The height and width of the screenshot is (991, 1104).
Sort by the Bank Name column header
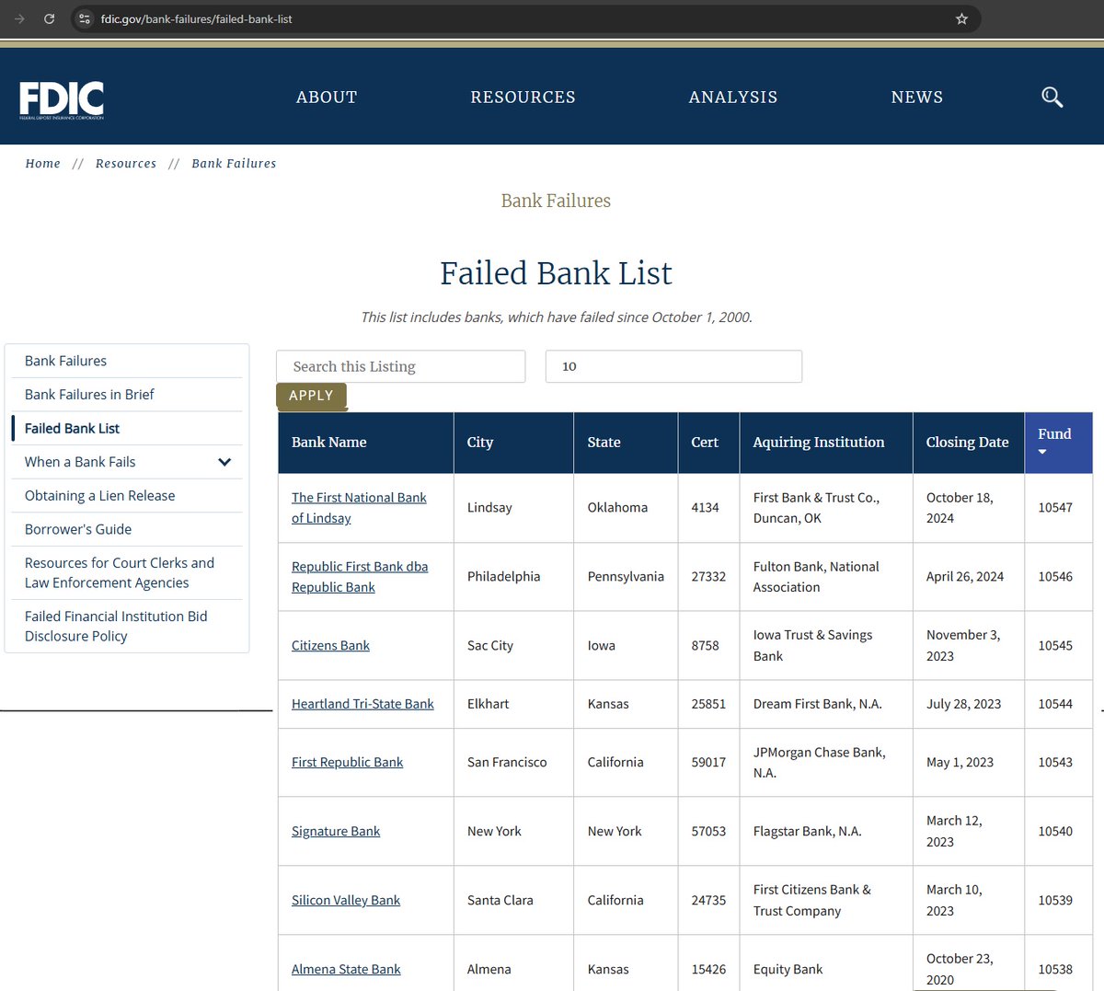(365, 443)
